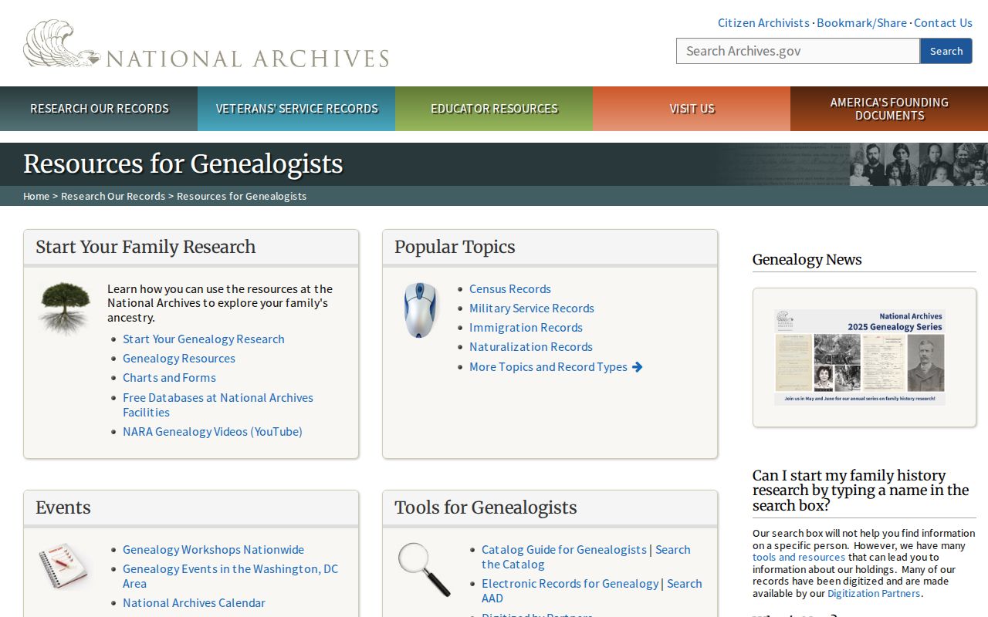Open More Topics and Record Types link
Screen dimensions: 988x617
pos(556,366)
